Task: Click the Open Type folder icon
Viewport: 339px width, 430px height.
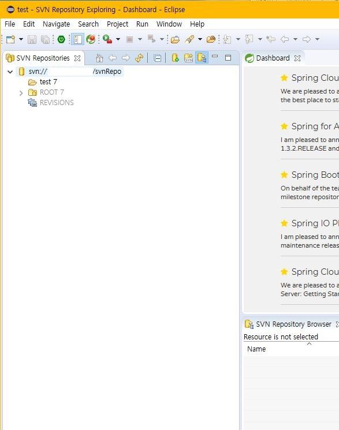Action: tap(175, 39)
